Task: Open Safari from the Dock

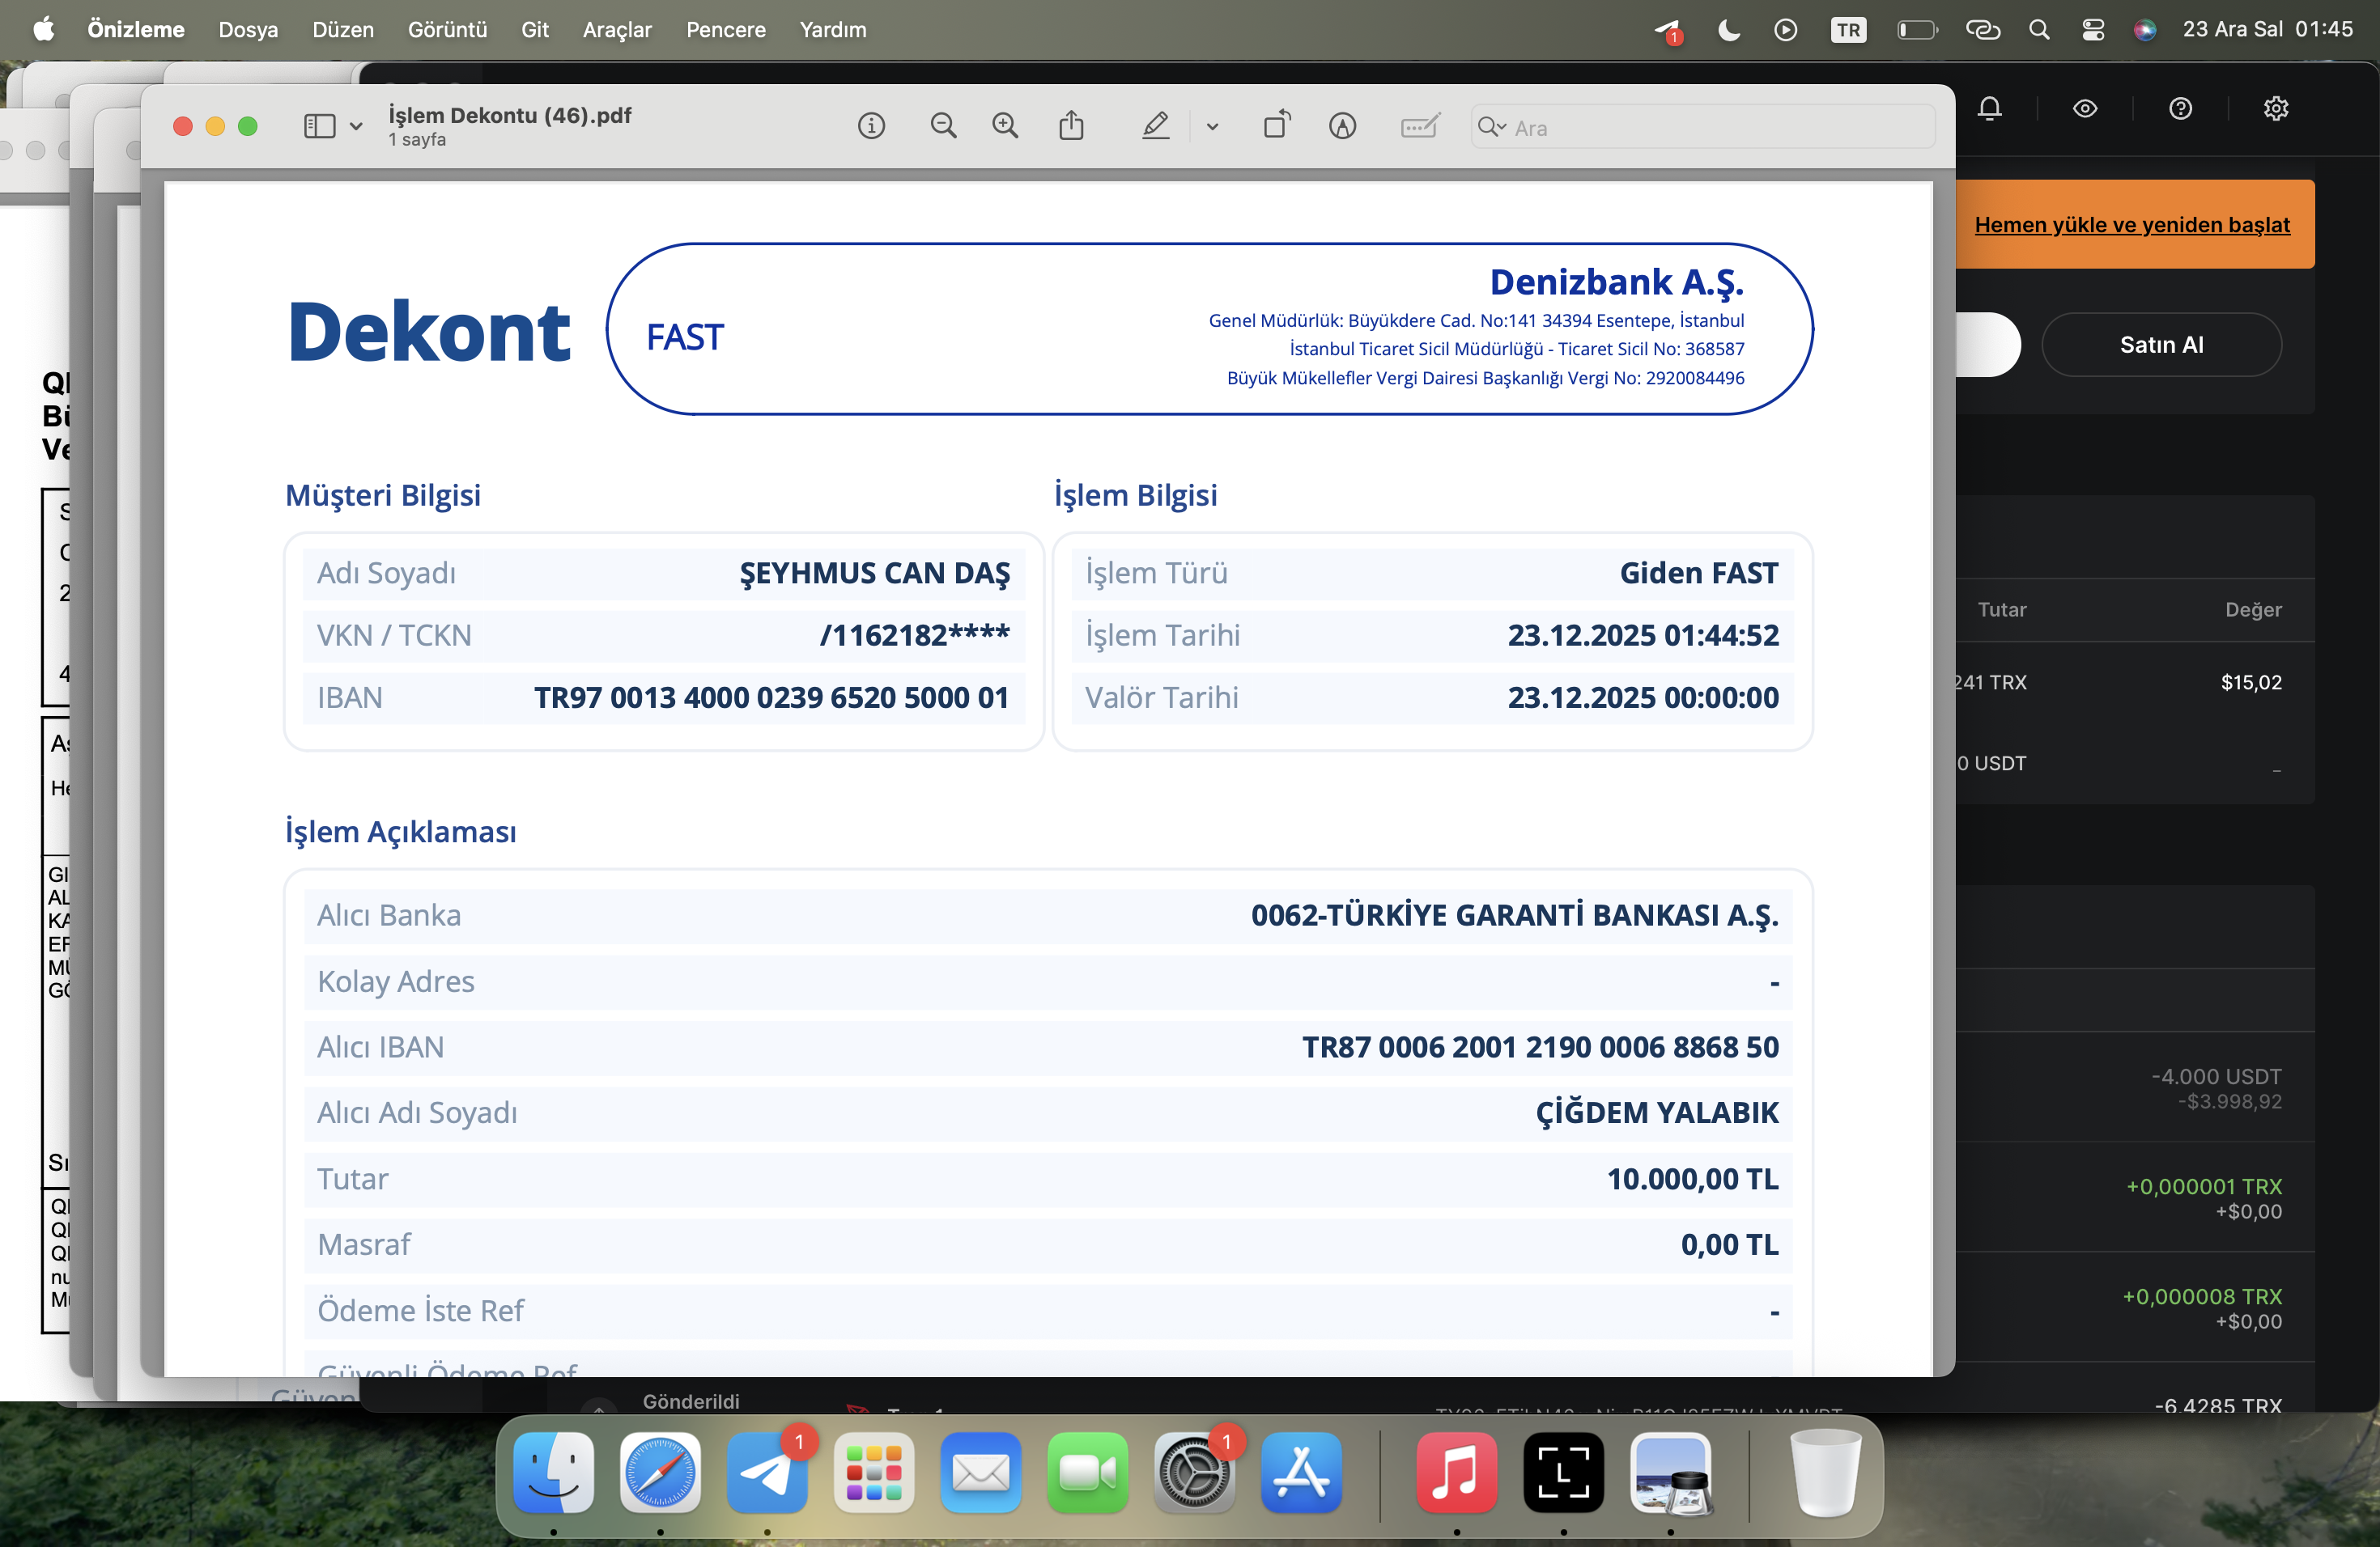Action: pyautogui.click(x=660, y=1472)
